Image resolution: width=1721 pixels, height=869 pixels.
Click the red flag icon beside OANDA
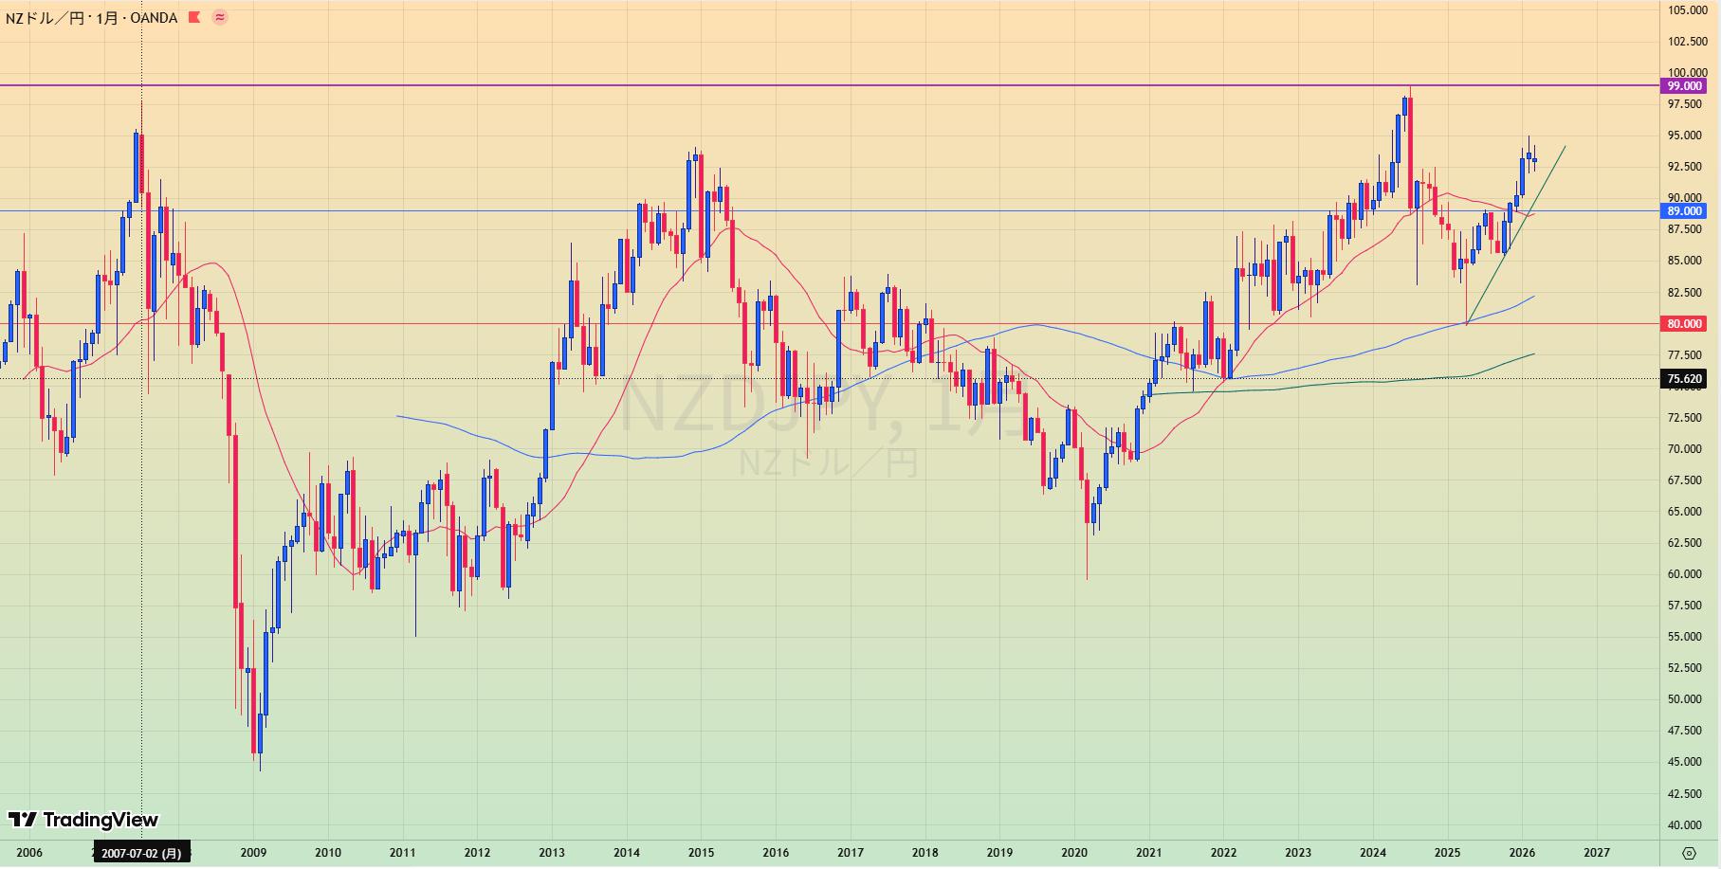194,17
